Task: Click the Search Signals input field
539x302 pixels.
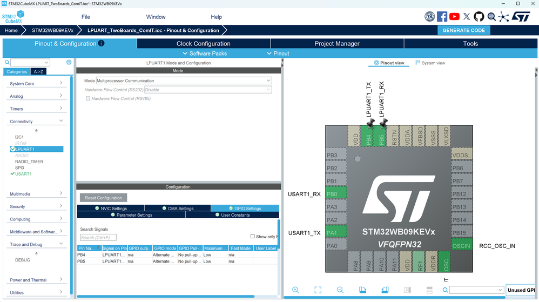Action: 98,237
